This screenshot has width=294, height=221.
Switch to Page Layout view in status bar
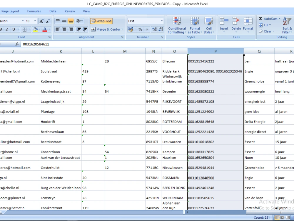(282, 218)
